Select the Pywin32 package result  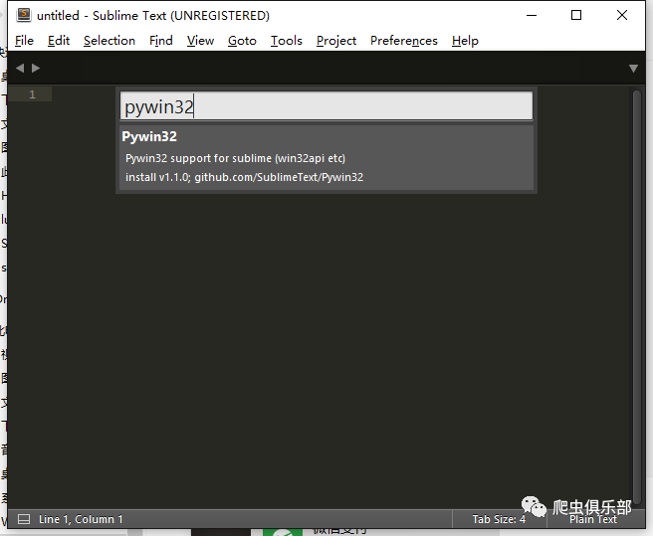coord(326,157)
